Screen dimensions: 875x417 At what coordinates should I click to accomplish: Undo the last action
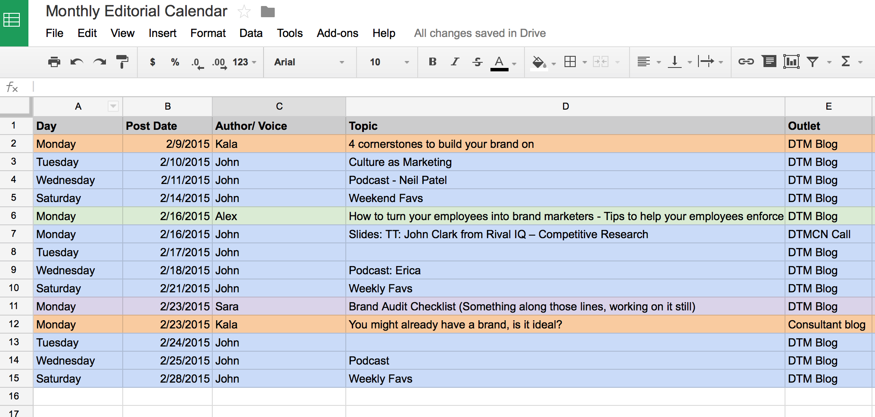coord(77,62)
